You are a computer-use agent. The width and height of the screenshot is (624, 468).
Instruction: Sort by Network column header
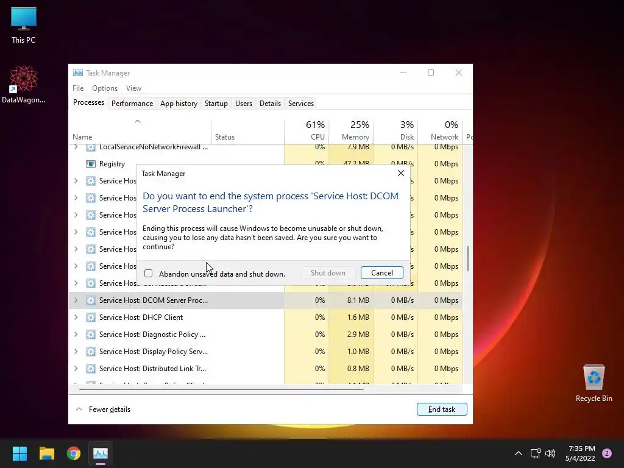[441, 132]
